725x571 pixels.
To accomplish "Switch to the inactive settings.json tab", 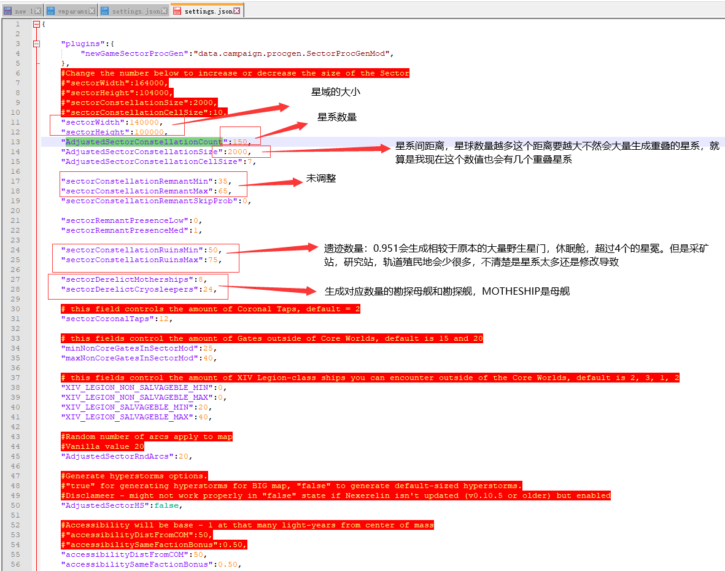I will coord(136,11).
